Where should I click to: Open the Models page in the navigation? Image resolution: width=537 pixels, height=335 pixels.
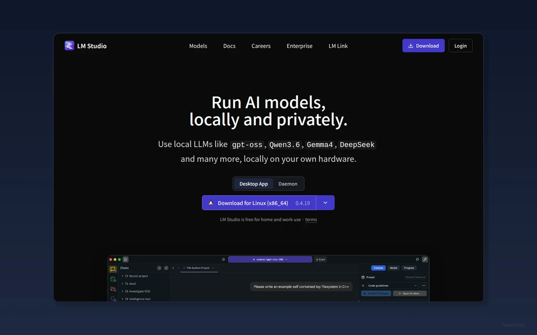click(198, 46)
